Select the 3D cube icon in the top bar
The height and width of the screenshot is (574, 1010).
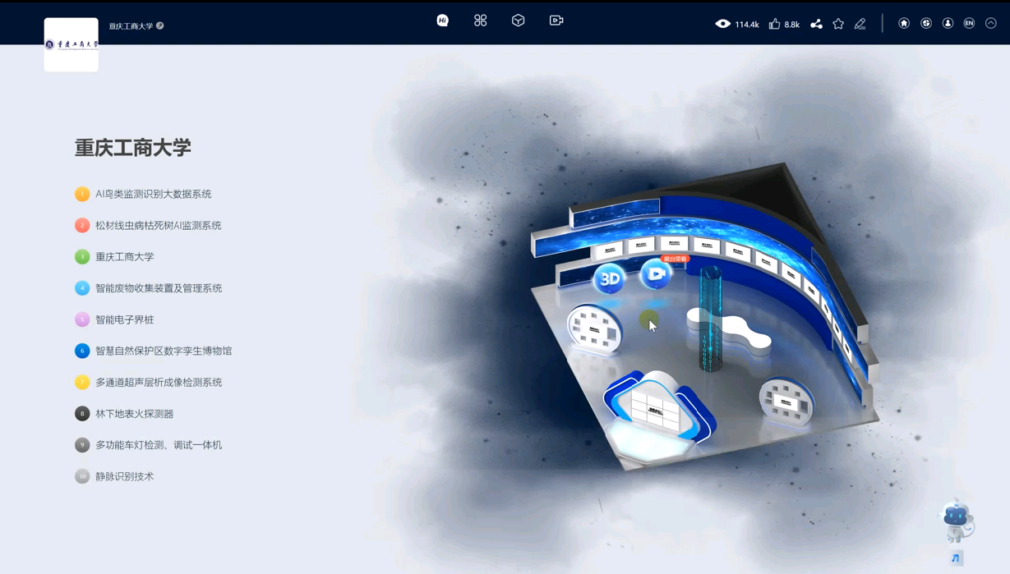click(519, 21)
